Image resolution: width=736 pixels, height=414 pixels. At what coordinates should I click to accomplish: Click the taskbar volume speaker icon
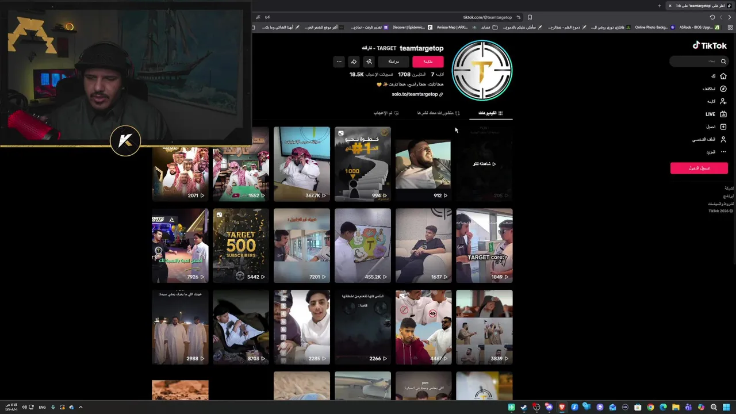point(24,407)
